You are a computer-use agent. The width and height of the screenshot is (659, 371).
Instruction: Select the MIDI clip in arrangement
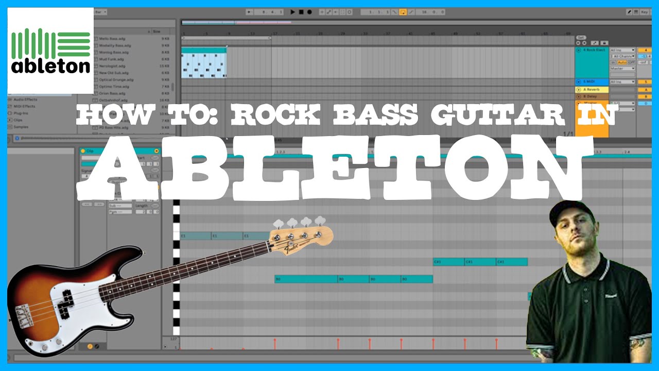tap(204, 63)
